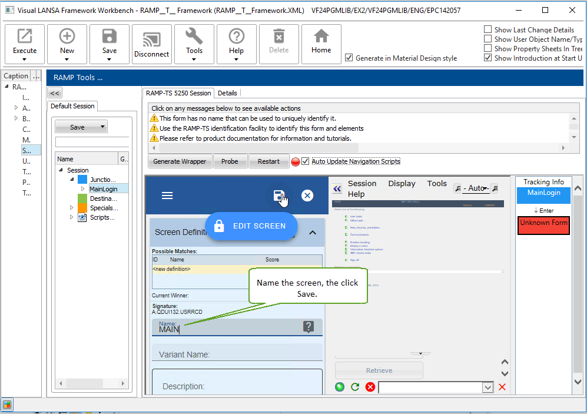This screenshot has width=587, height=414.
Task: Click the Generate Wrapper button
Action: 180,161
